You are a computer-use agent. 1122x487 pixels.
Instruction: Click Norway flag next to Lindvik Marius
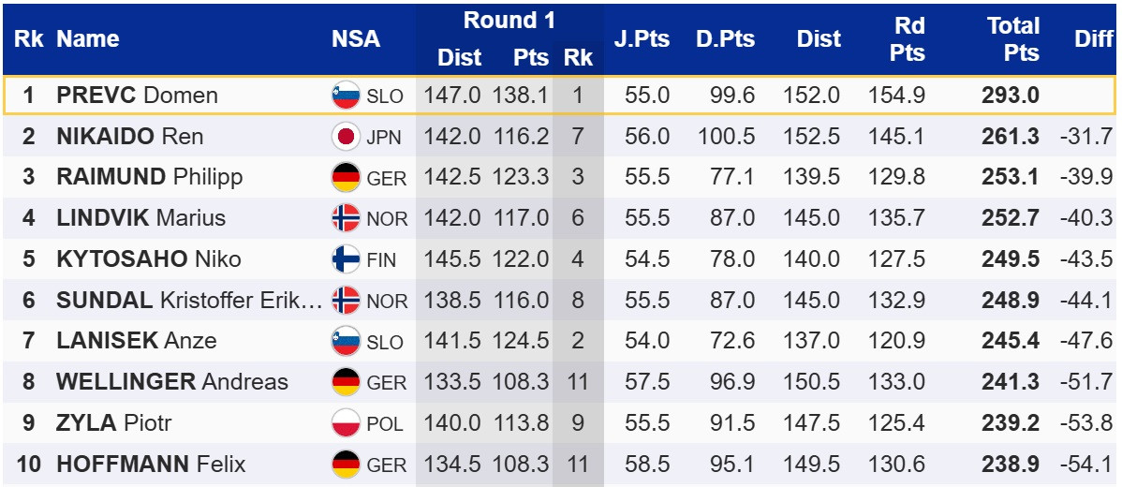pos(346,218)
